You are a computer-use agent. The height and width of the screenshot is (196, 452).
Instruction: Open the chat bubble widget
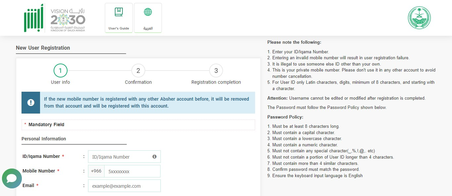[x=12, y=178]
